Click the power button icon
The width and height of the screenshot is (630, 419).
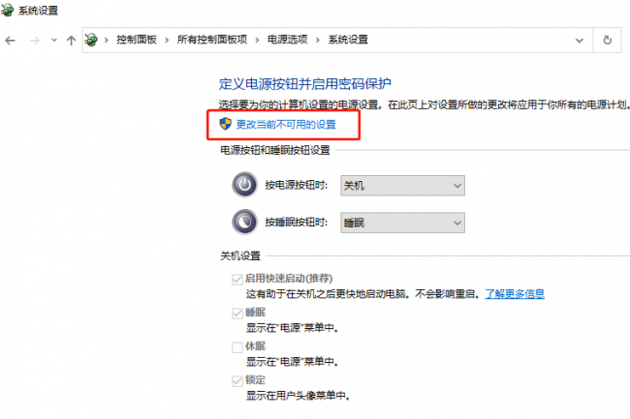[244, 185]
